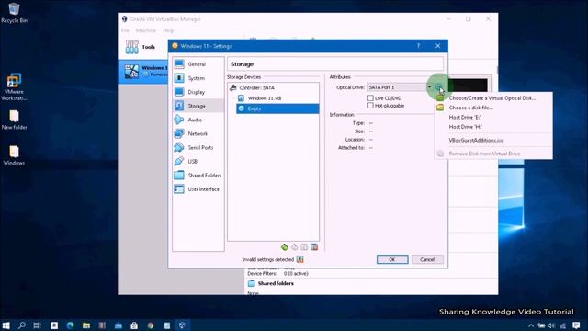
Task: Click the volume tray icon
Action: pyautogui.click(x=551, y=325)
